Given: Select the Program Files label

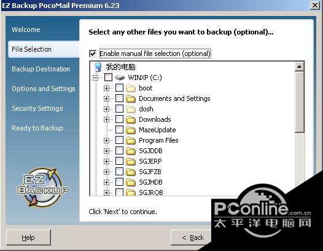Looking at the screenshot, I should coord(158,140).
